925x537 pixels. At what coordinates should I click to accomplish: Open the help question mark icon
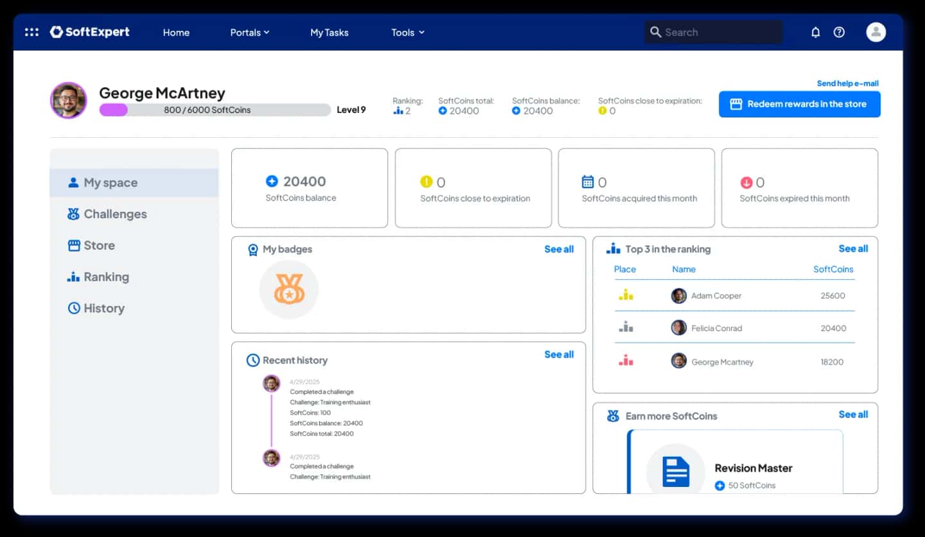pyautogui.click(x=839, y=32)
